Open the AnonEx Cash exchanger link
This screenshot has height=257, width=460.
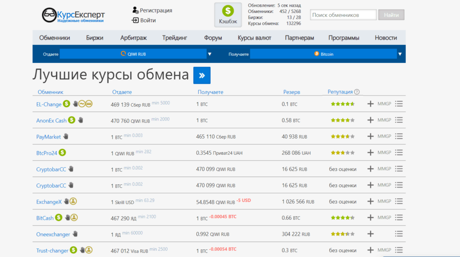pyautogui.click(x=51, y=121)
